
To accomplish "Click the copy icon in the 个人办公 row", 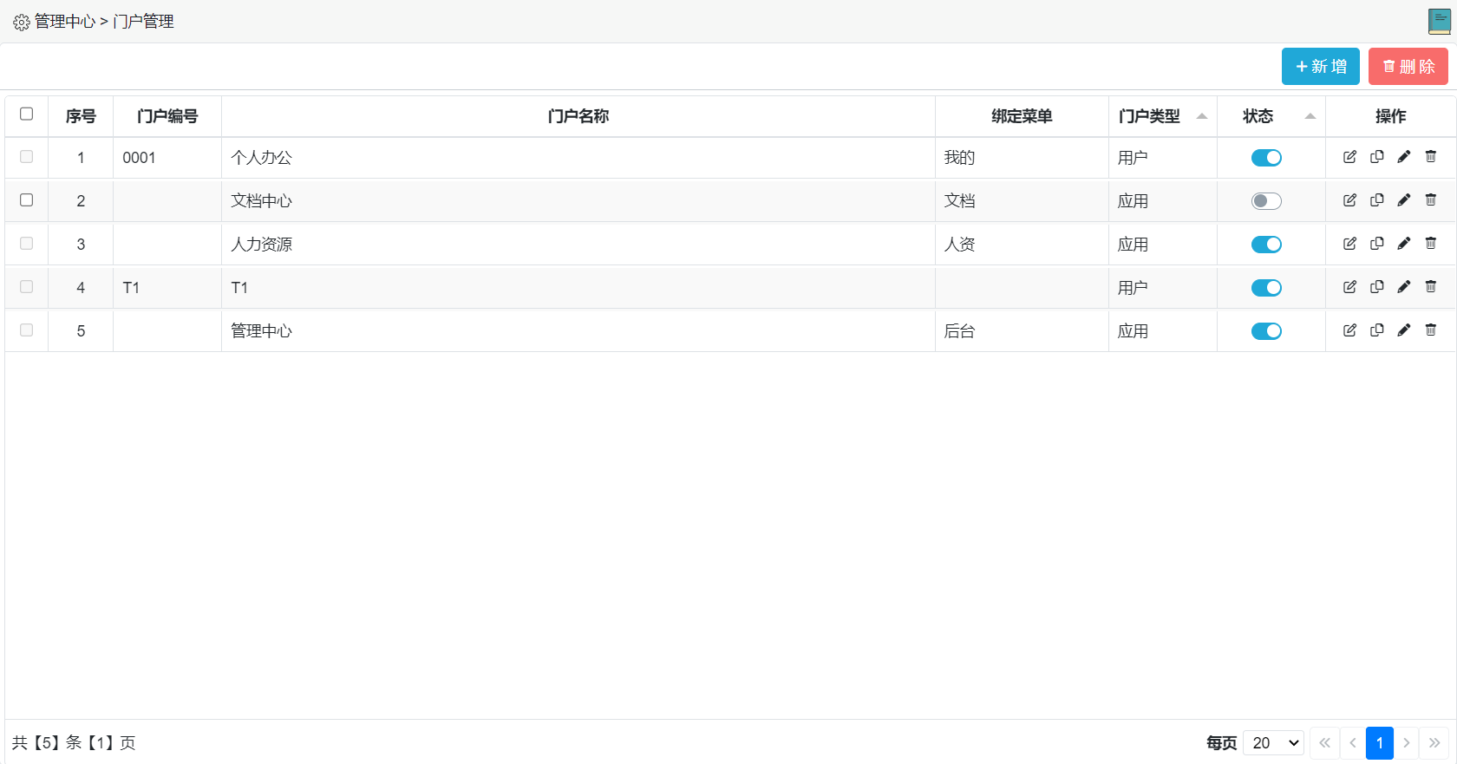I will [1376, 157].
